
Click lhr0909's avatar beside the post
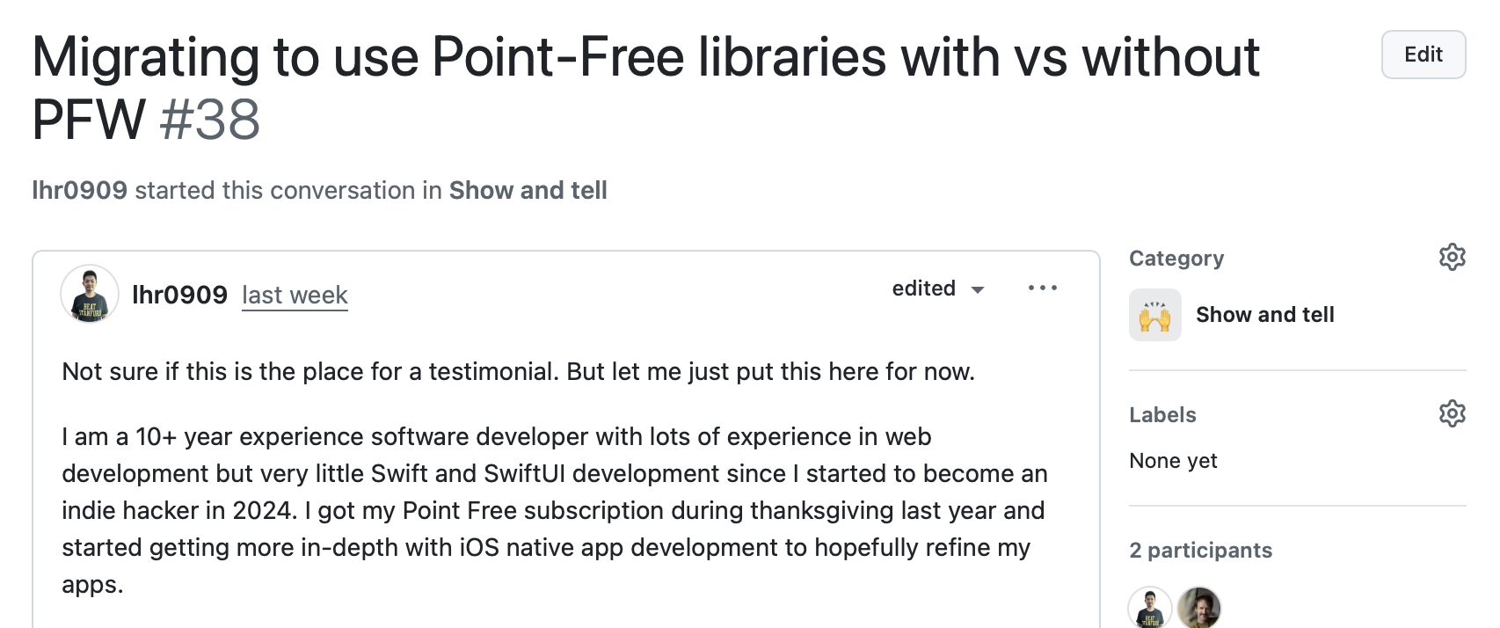tap(90, 294)
